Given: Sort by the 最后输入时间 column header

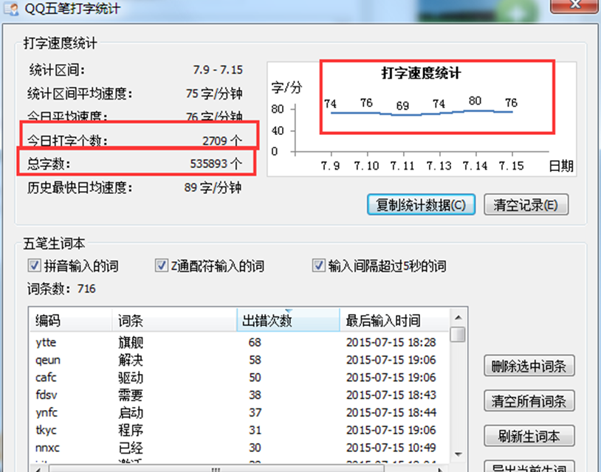Looking at the screenshot, I should [x=393, y=321].
